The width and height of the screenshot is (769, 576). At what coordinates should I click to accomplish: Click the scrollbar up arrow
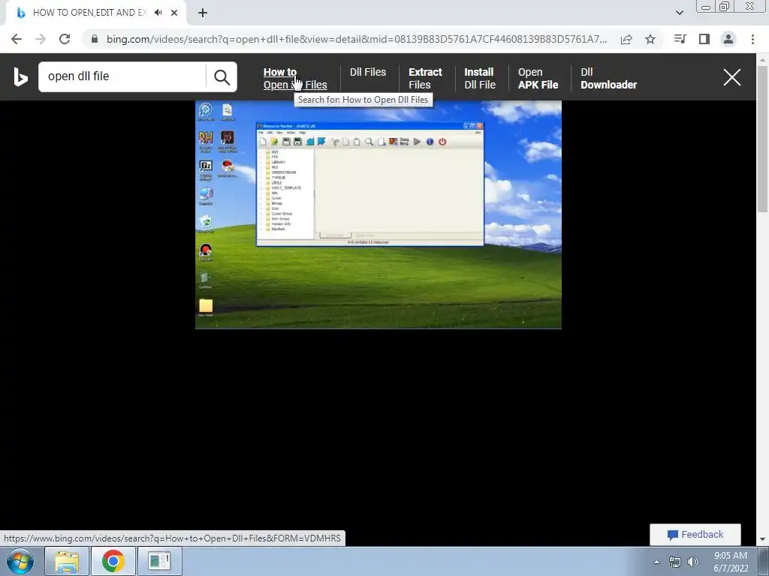(x=762, y=59)
